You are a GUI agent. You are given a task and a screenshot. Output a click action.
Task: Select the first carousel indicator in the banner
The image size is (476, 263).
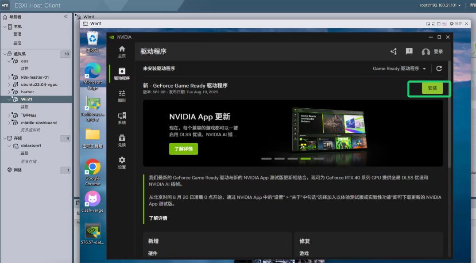267,159
